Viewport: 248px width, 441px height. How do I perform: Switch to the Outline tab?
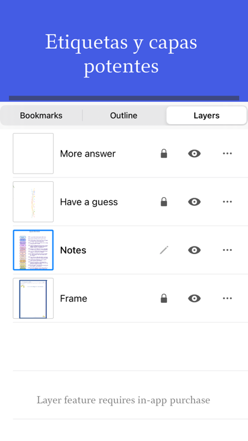[x=123, y=115]
